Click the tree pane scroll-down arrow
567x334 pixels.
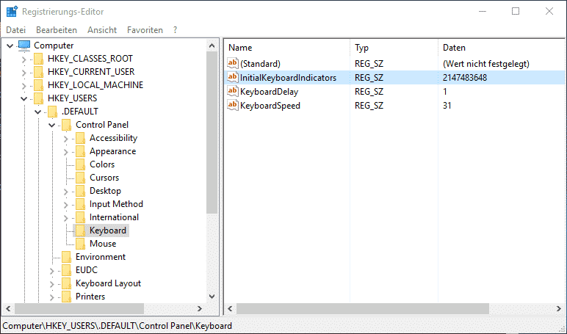(212, 297)
